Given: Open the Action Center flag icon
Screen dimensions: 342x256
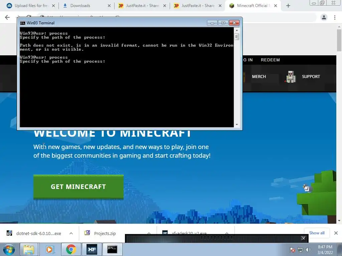Looking at the screenshot, I should click(292, 250).
